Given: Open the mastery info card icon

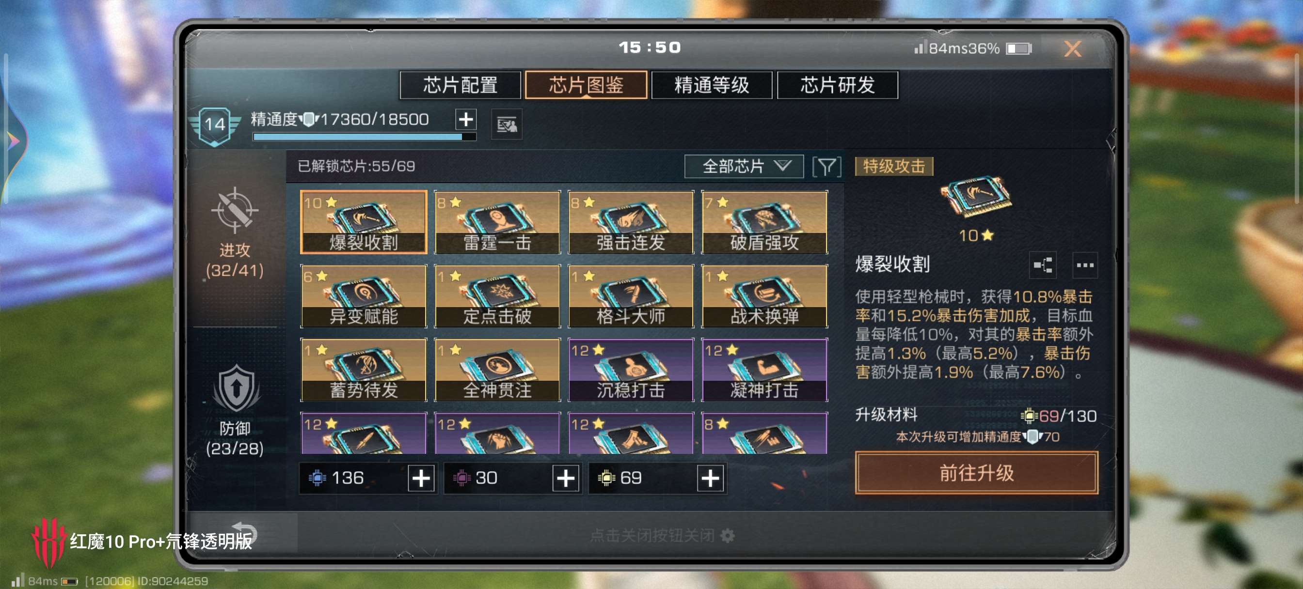Looking at the screenshot, I should 507,124.
